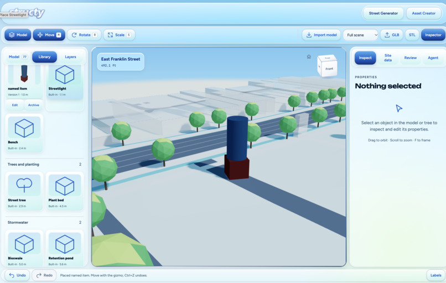Viewport: 446px width, 283px height.
Task: Click Archive under named item
Action: [34, 105]
